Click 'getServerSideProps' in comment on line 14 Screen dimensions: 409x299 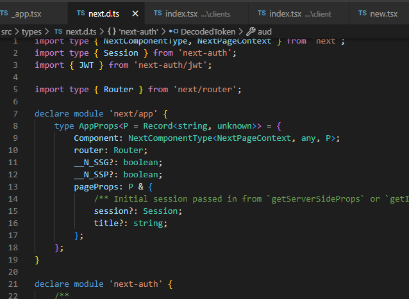(315, 199)
